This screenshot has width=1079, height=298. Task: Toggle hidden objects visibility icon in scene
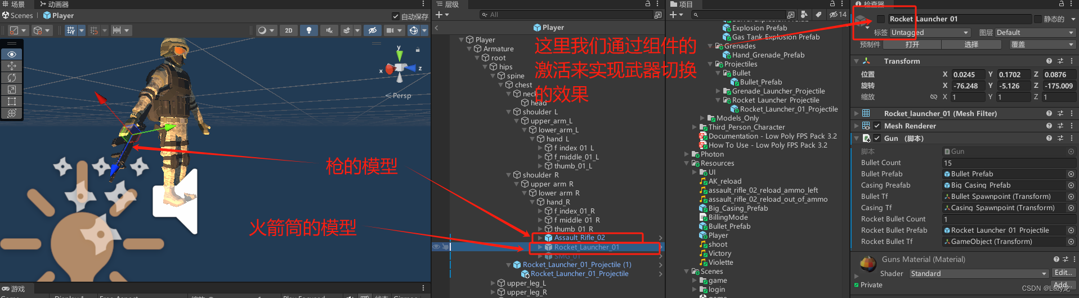click(x=372, y=30)
